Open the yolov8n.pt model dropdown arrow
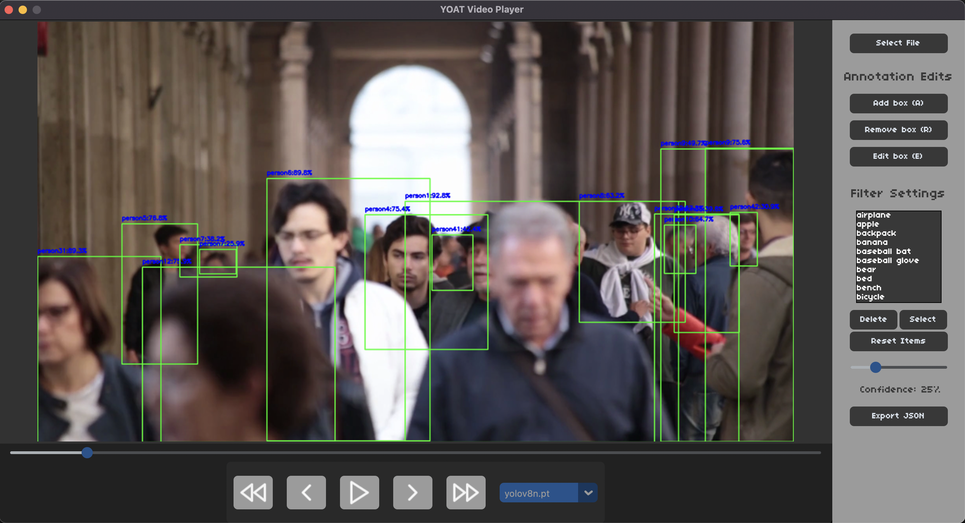 click(588, 493)
